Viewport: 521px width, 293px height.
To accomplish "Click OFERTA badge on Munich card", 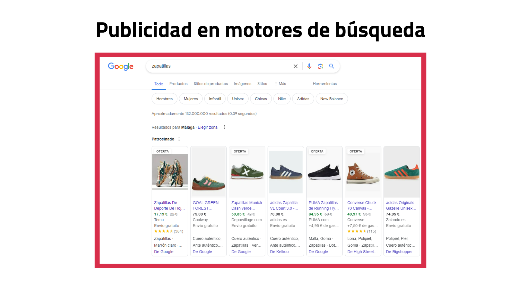I will point(240,151).
